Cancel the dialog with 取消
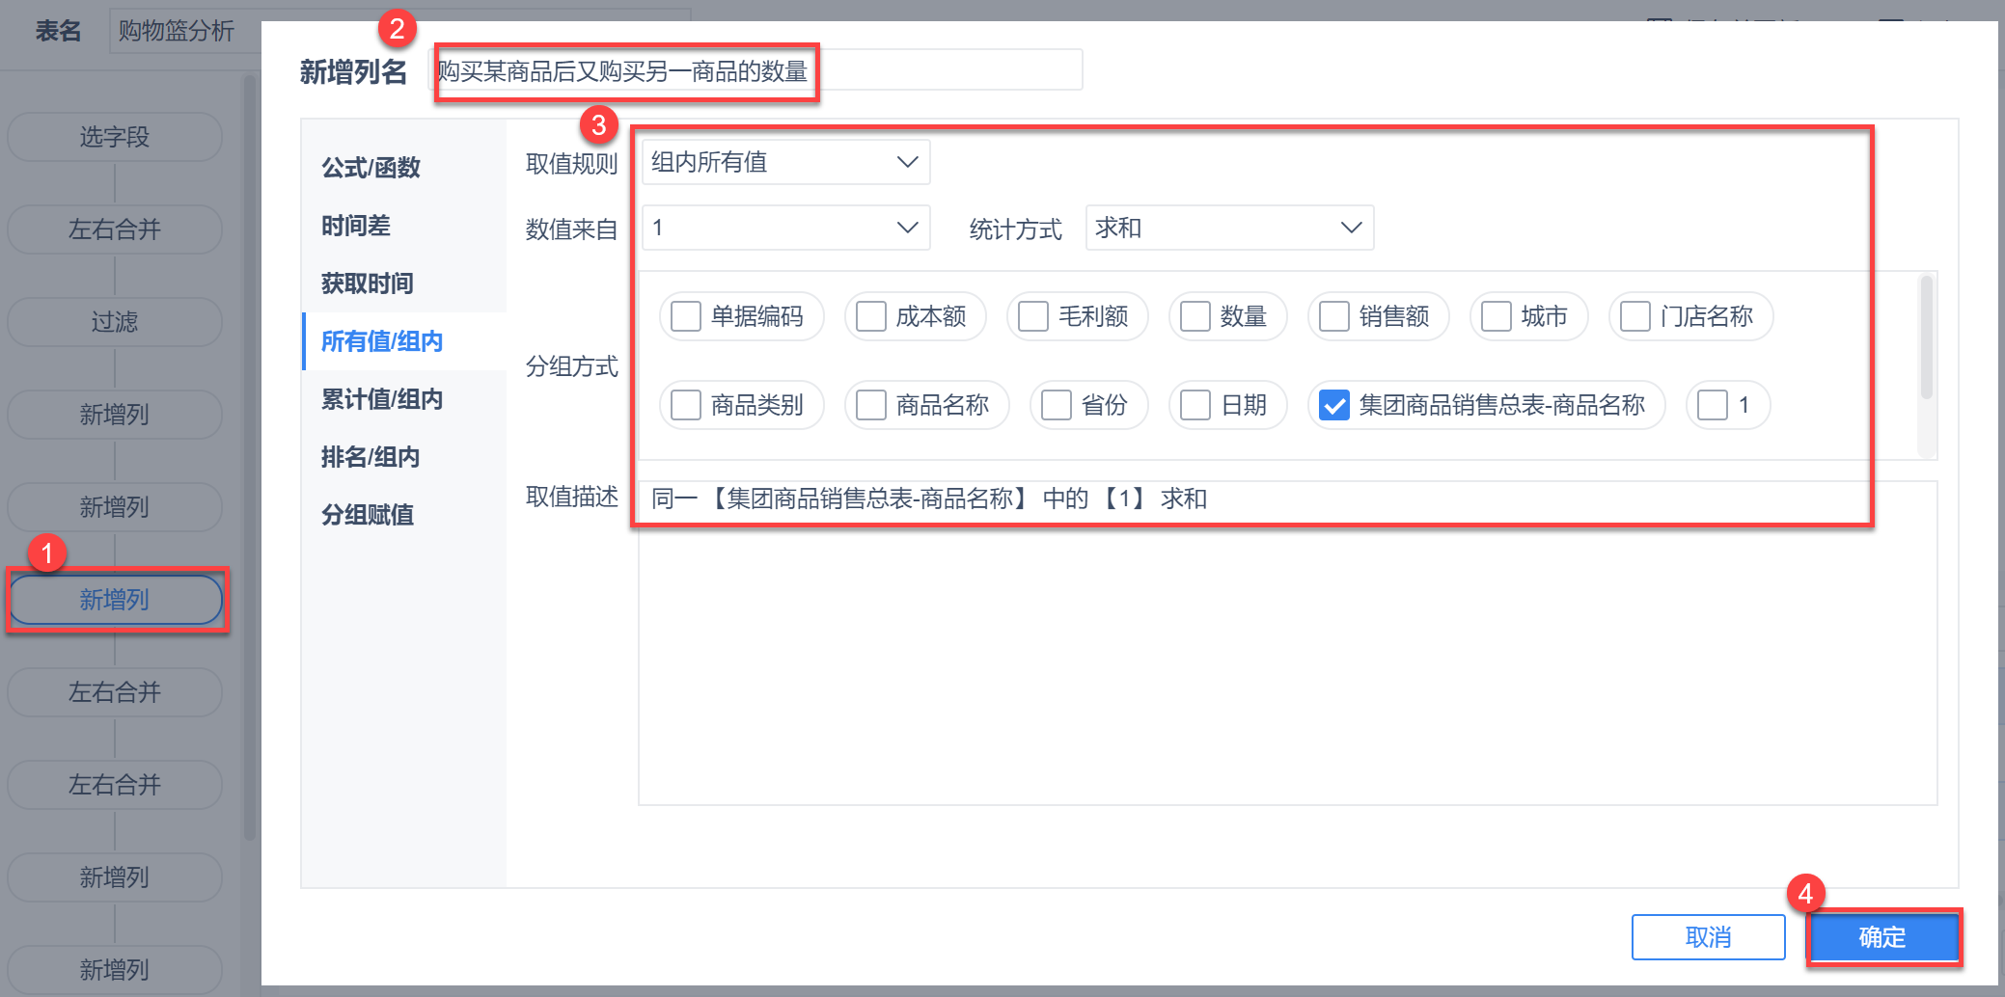 tap(1708, 937)
